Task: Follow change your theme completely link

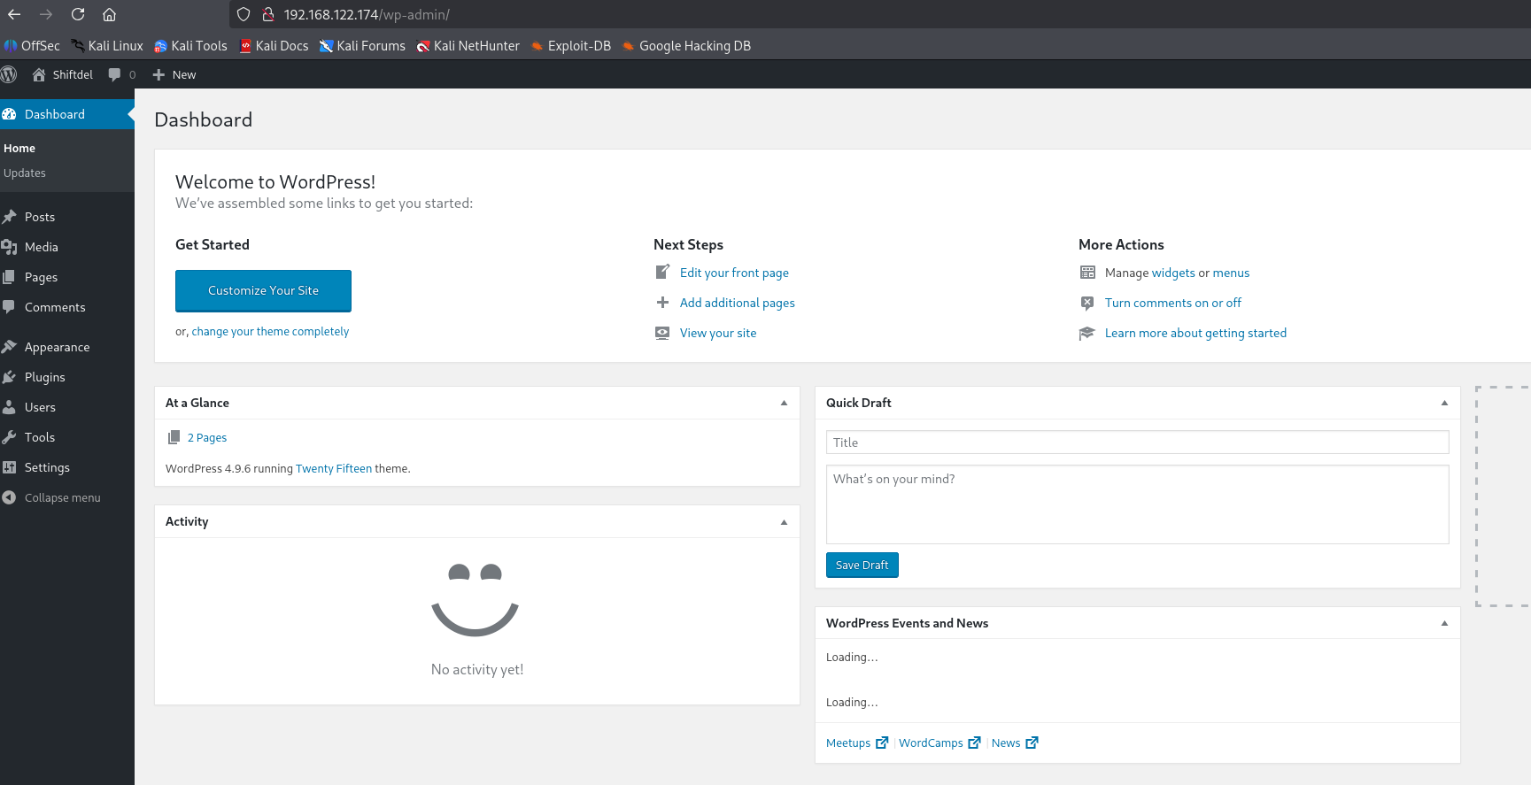Action: (x=270, y=332)
